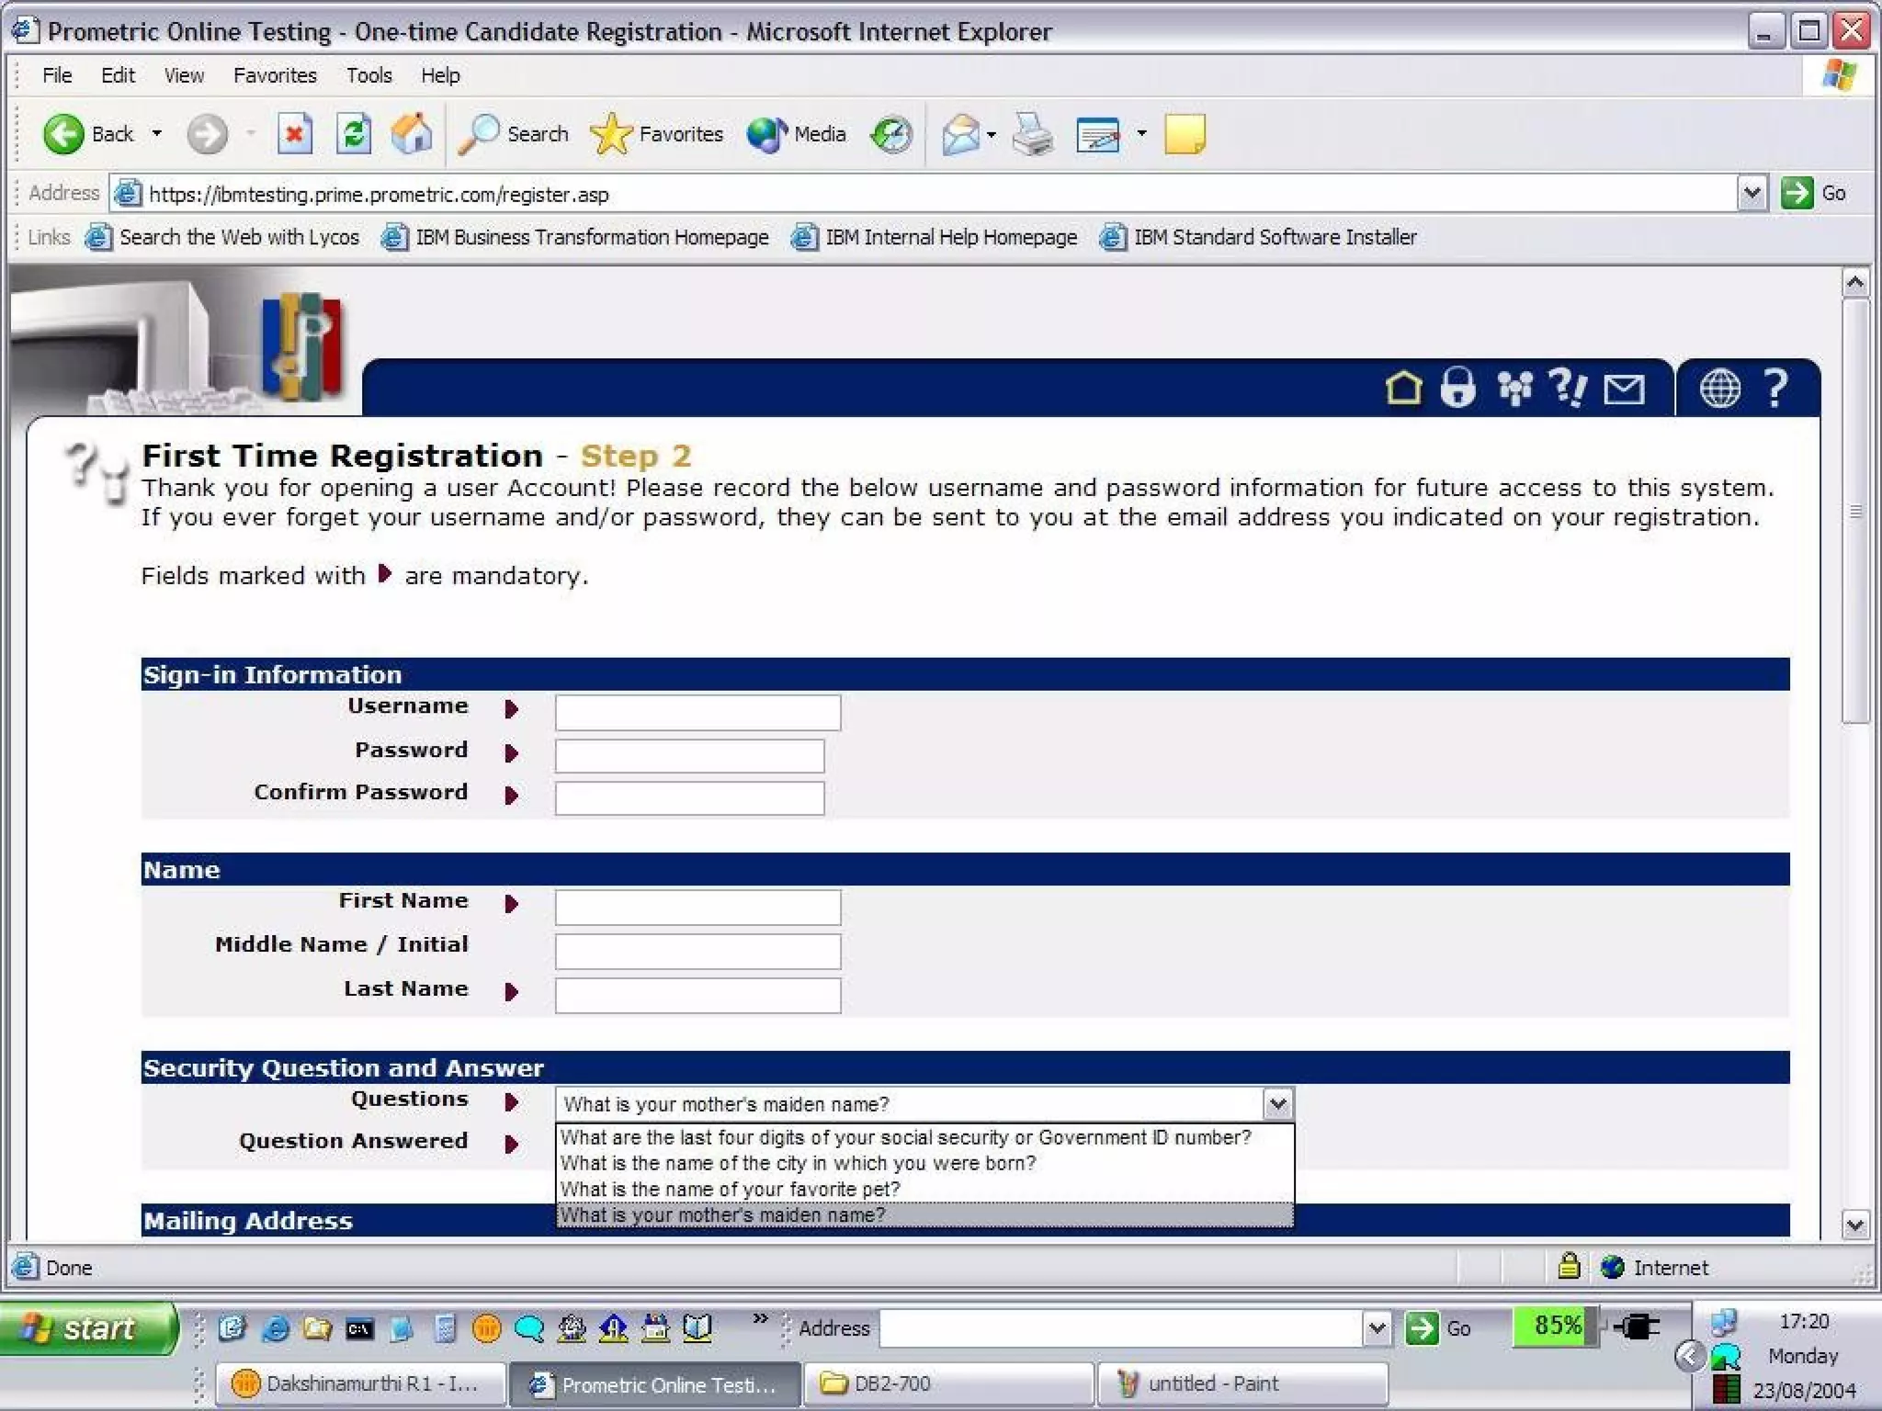Click the padlock icon in blue header
The height and width of the screenshot is (1411, 1882).
(x=1457, y=388)
